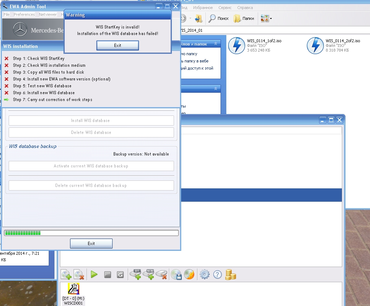This screenshot has height=306, width=370.
Task: Collapse the file and folder tasks panel
Action: 216,44
